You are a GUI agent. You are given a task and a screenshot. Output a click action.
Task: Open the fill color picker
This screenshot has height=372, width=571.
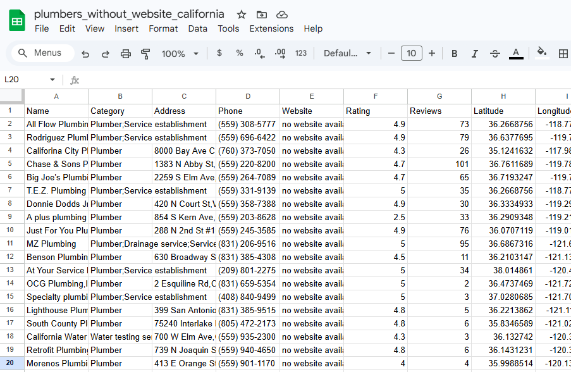[541, 54]
